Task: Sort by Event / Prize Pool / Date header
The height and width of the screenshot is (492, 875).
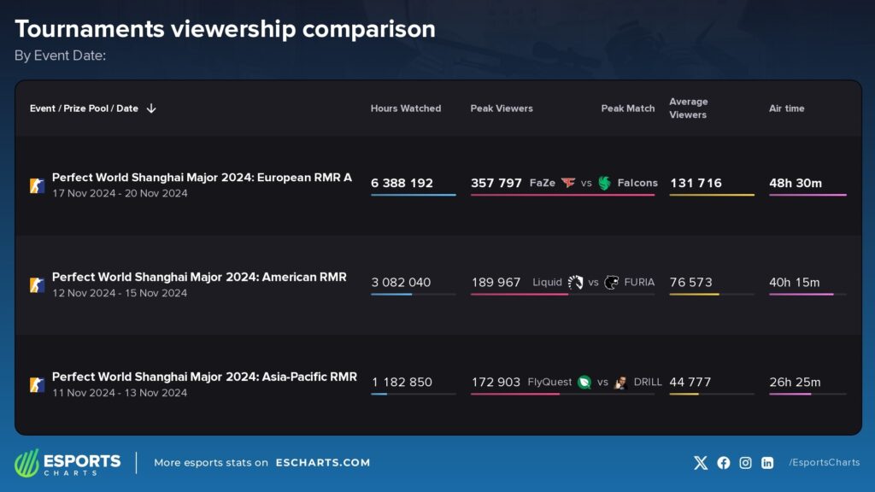Action: coord(84,108)
